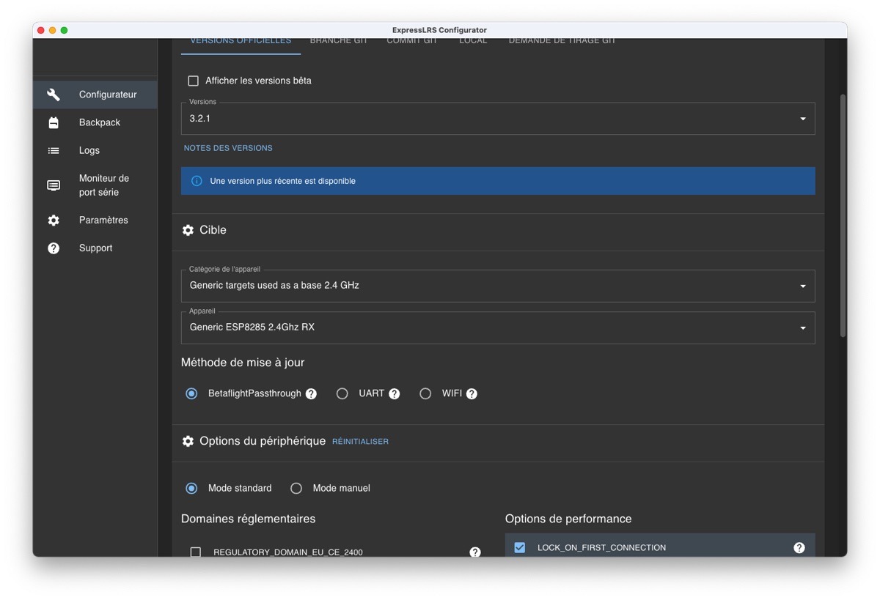880x600 pixels.
Task: Click the info icon in blue banner
Action: [x=197, y=181]
